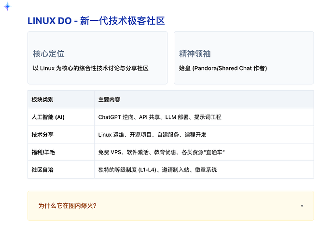The height and width of the screenshot is (228, 333).
Task: Select the 社区自治 table cell
Action: point(61,170)
